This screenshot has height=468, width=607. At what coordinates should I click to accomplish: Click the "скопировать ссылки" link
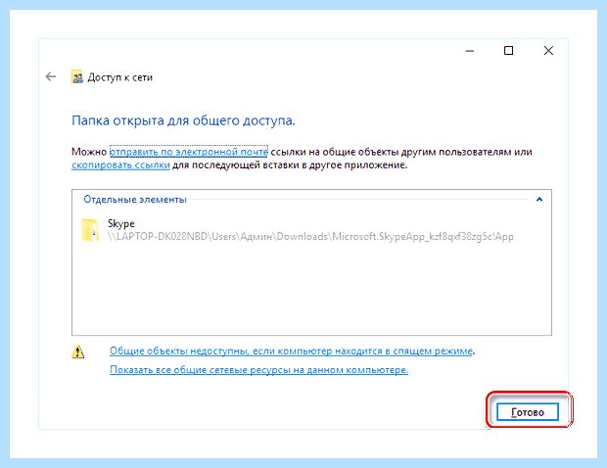click(120, 165)
